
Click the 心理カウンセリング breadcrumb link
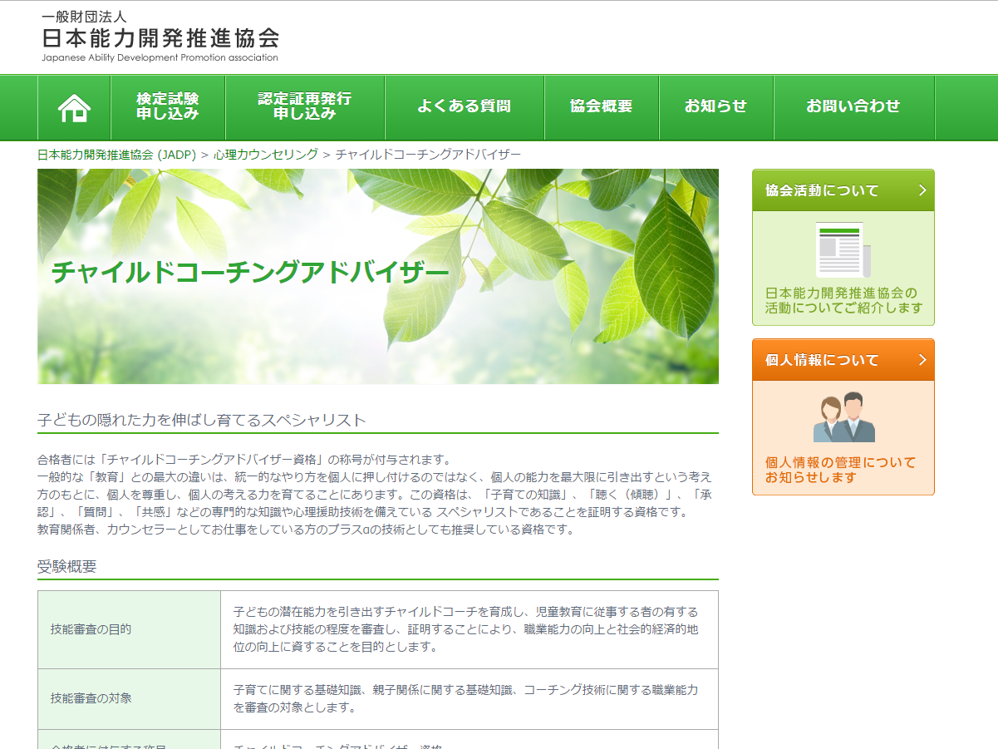click(266, 155)
